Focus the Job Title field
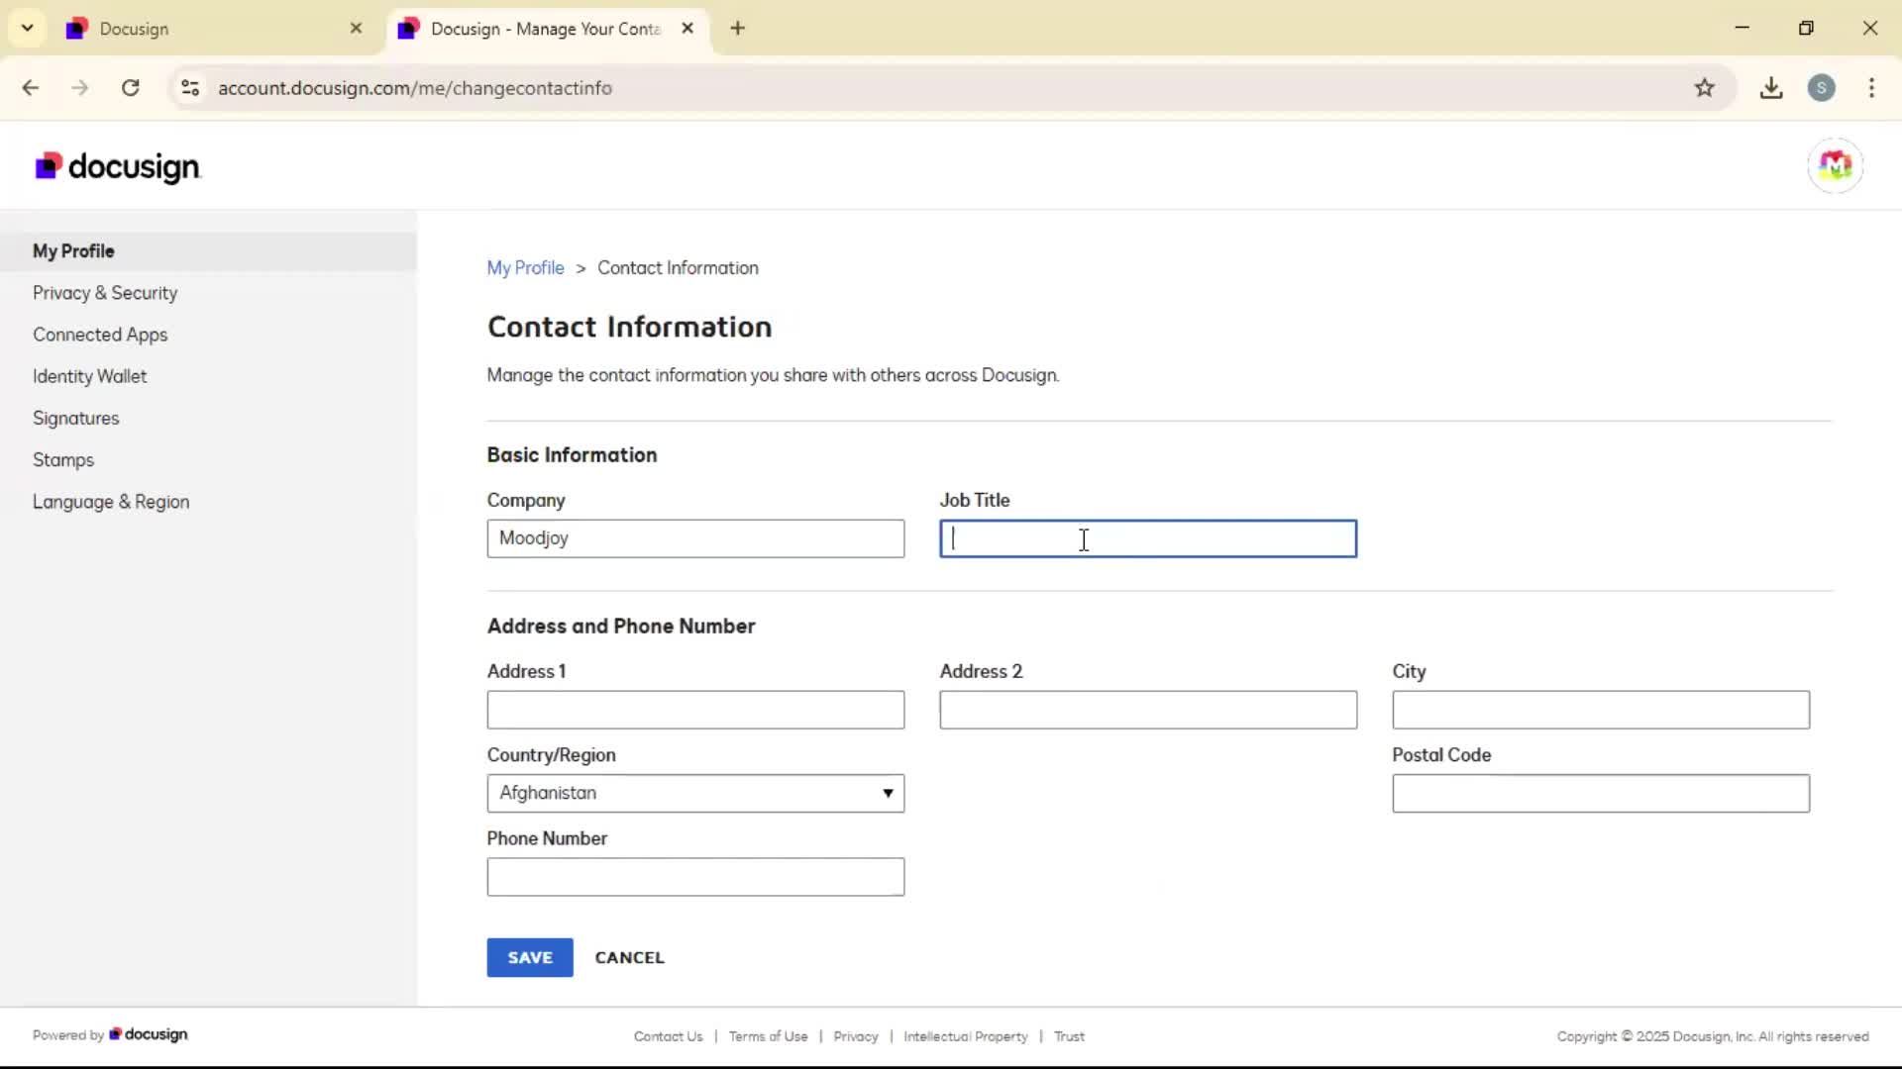 point(1148,538)
